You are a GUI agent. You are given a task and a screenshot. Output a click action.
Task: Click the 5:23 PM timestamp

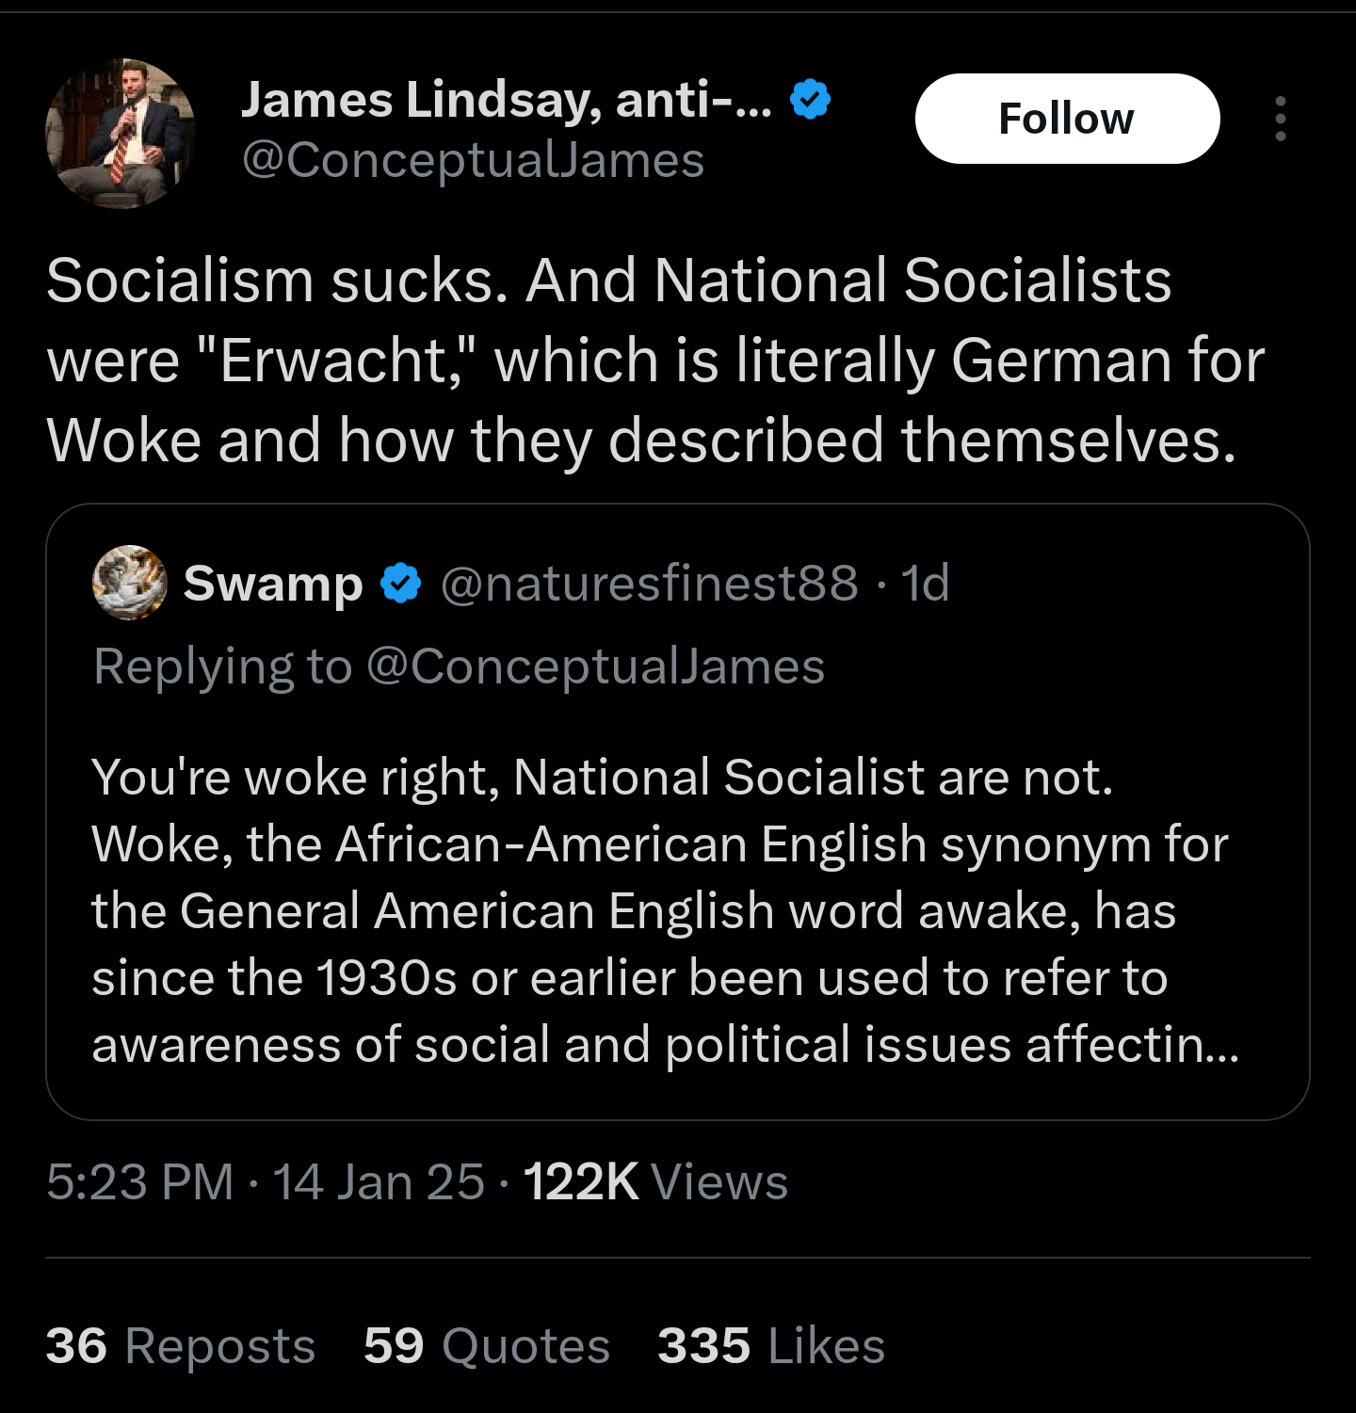coord(139,1181)
